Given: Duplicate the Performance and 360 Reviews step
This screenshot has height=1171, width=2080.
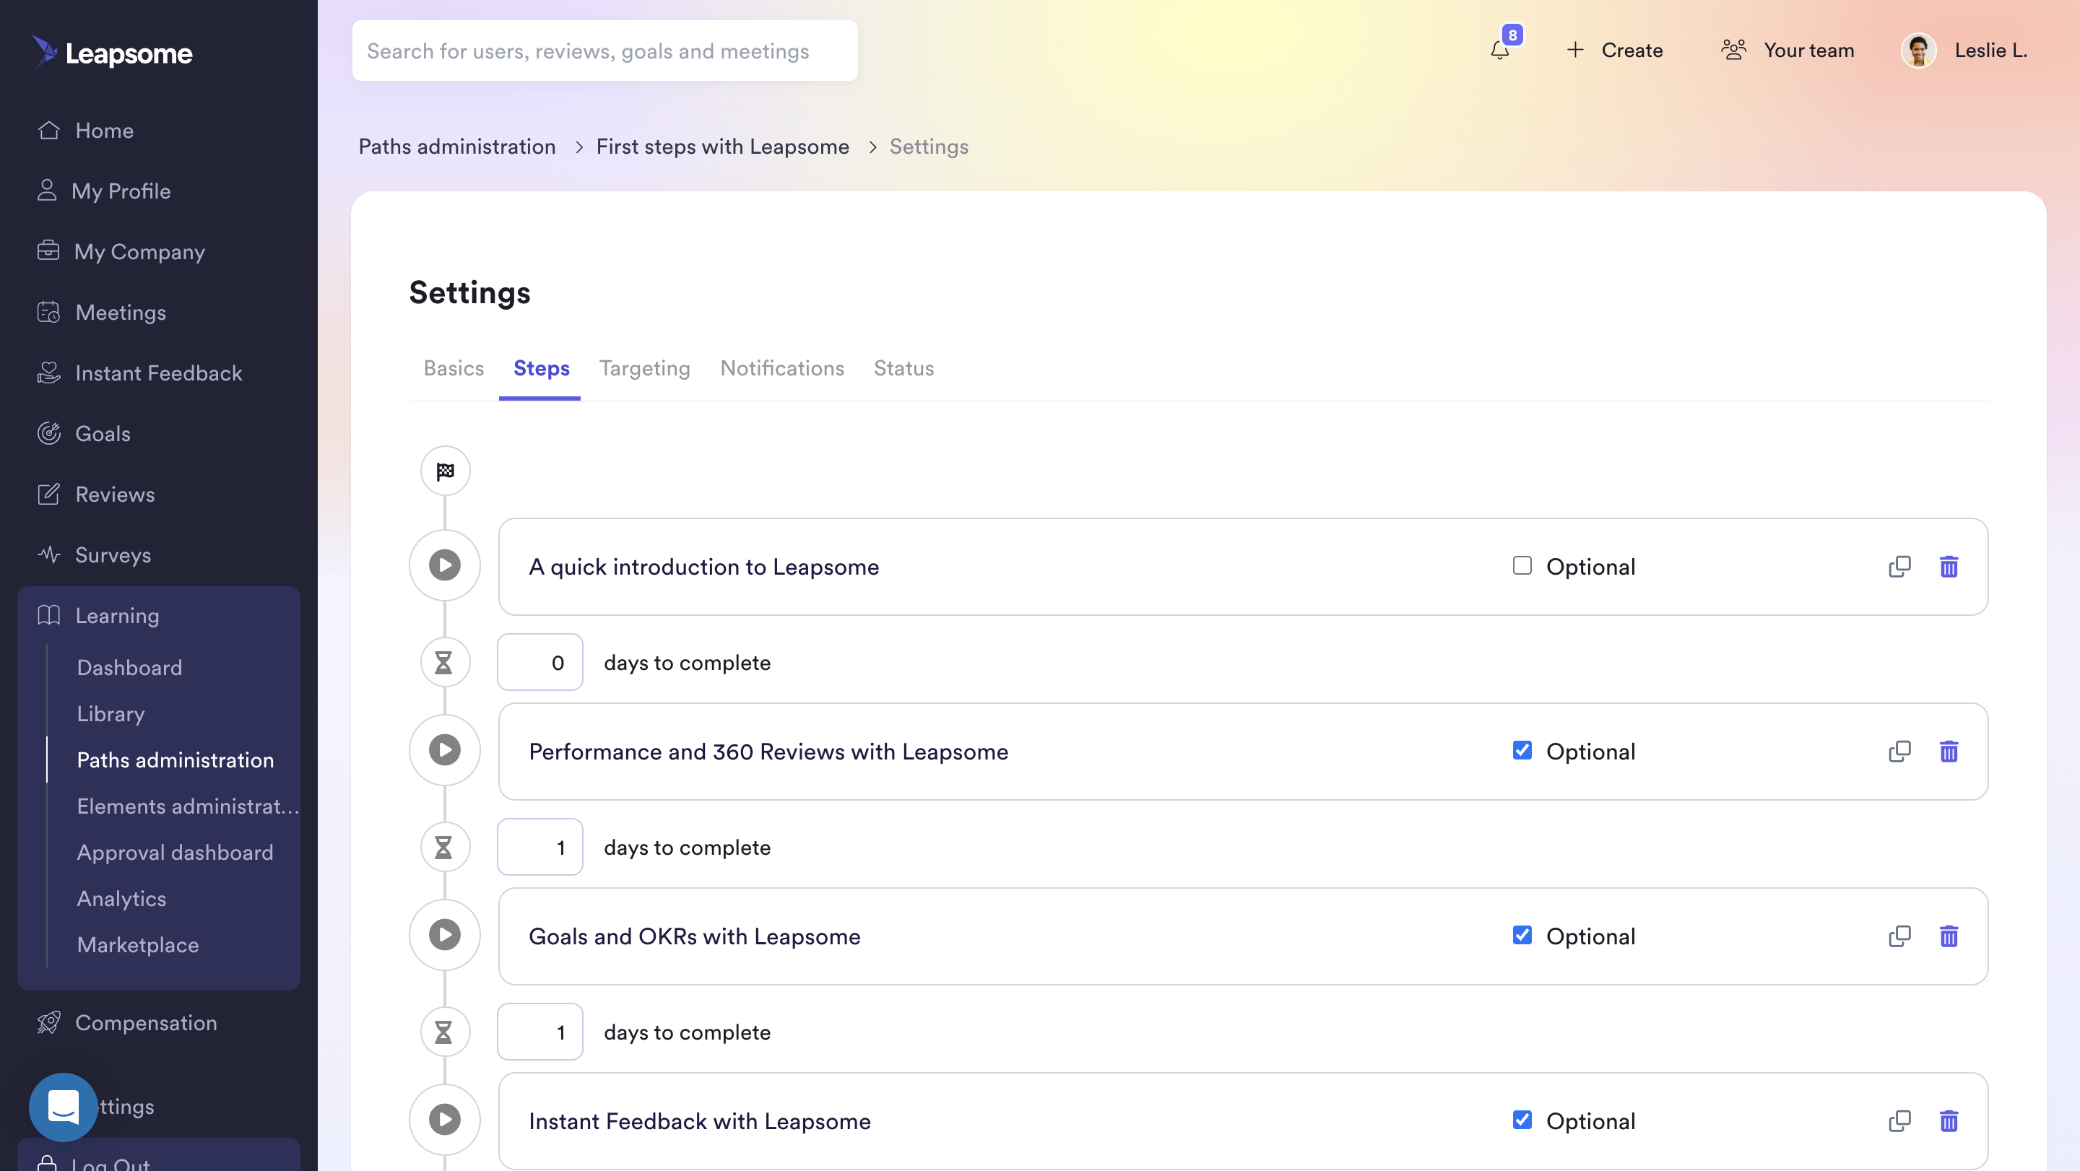Looking at the screenshot, I should (1899, 752).
